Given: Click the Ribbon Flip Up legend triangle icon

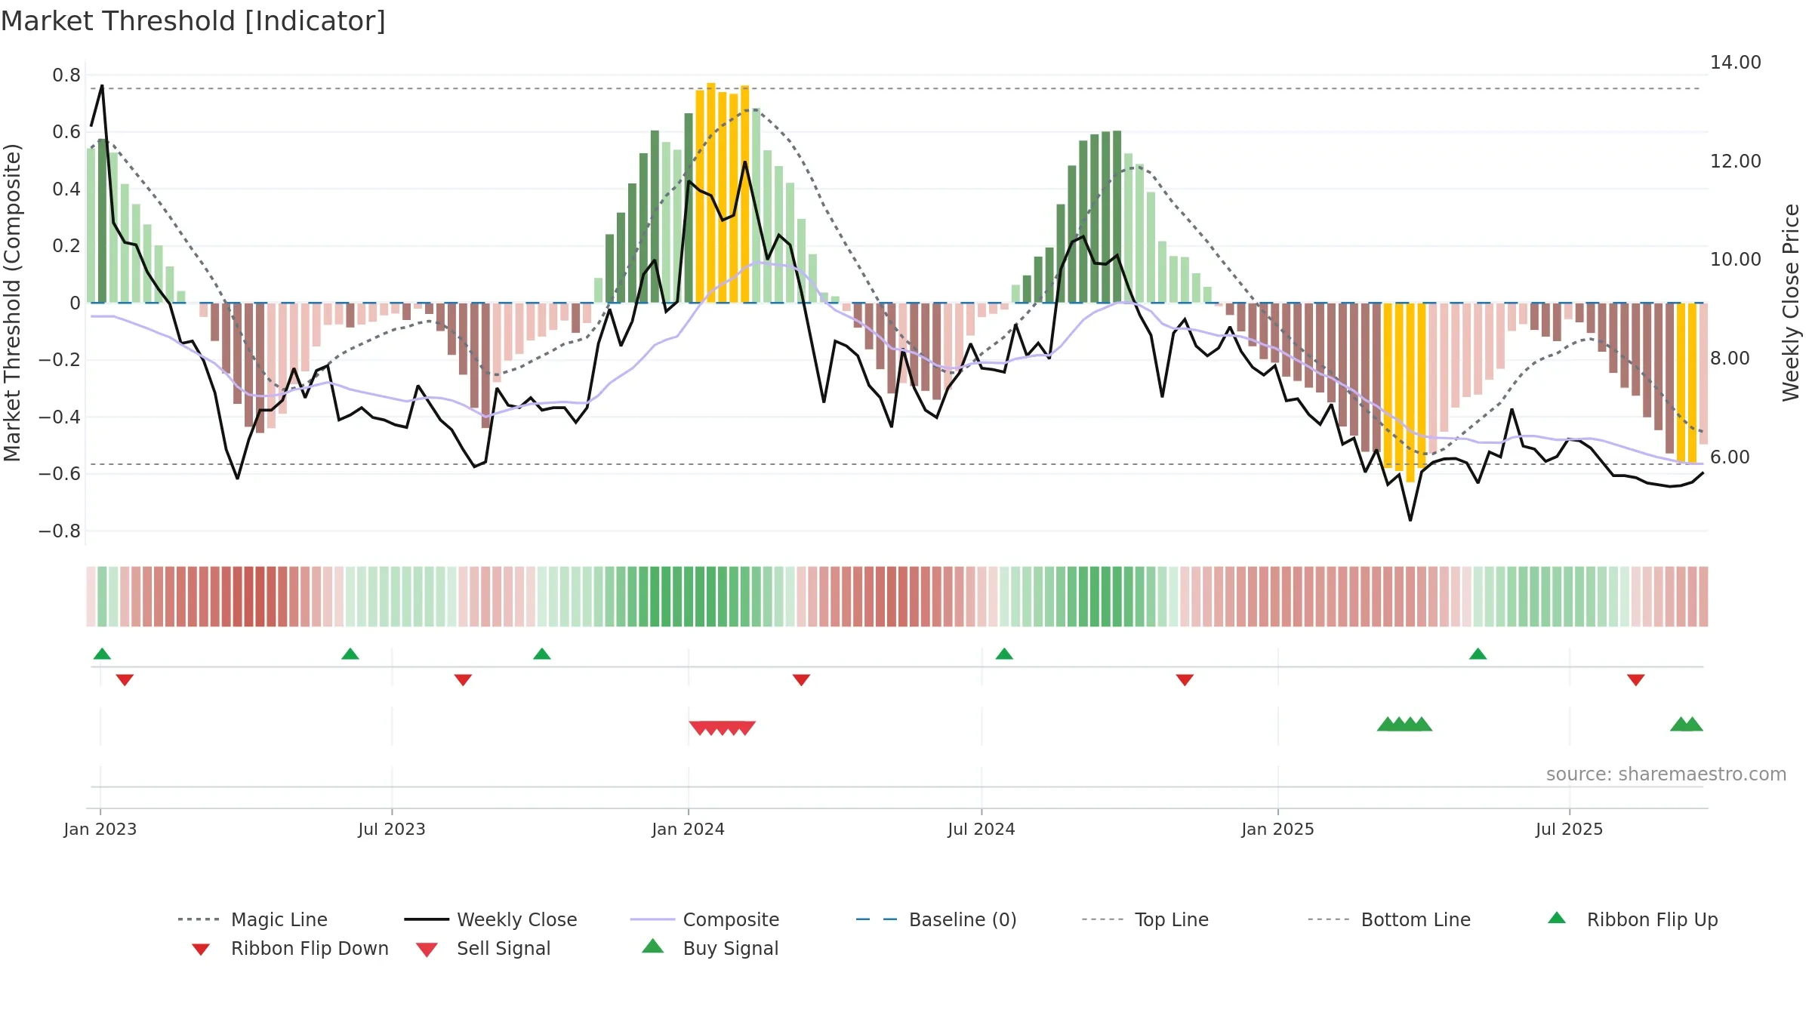Looking at the screenshot, I should pos(1557,918).
